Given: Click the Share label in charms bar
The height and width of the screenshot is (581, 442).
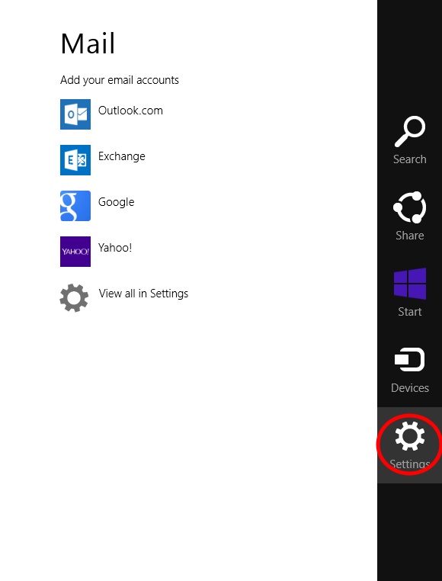Looking at the screenshot, I should 410,236.
